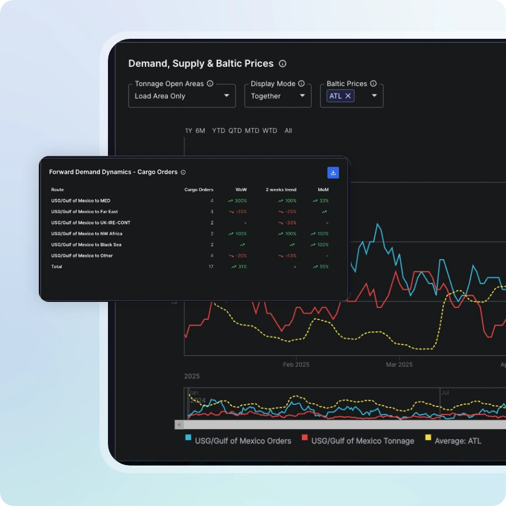Click info icon next to Baltic Prices label
The image size is (506, 506).
pos(373,84)
